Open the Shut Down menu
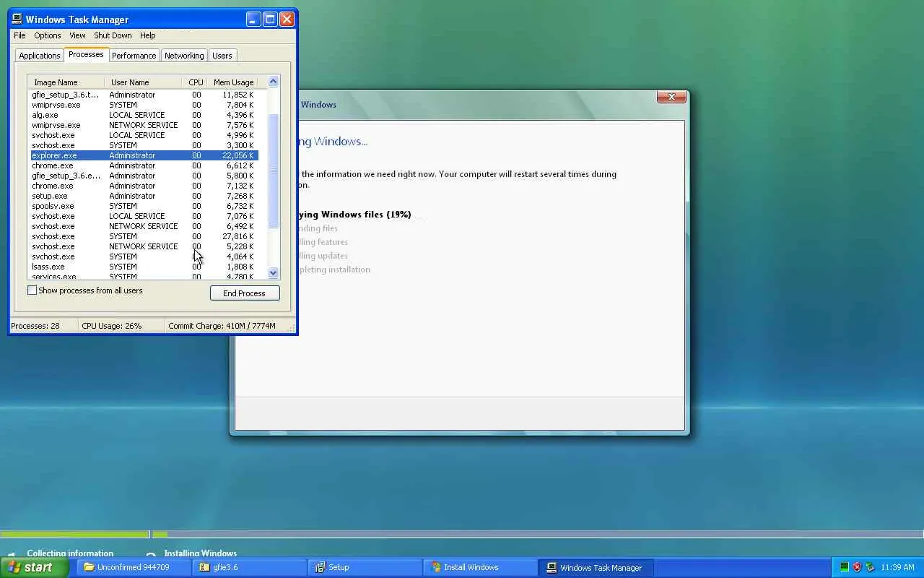Image resolution: width=924 pixels, height=578 pixels. pos(113,35)
